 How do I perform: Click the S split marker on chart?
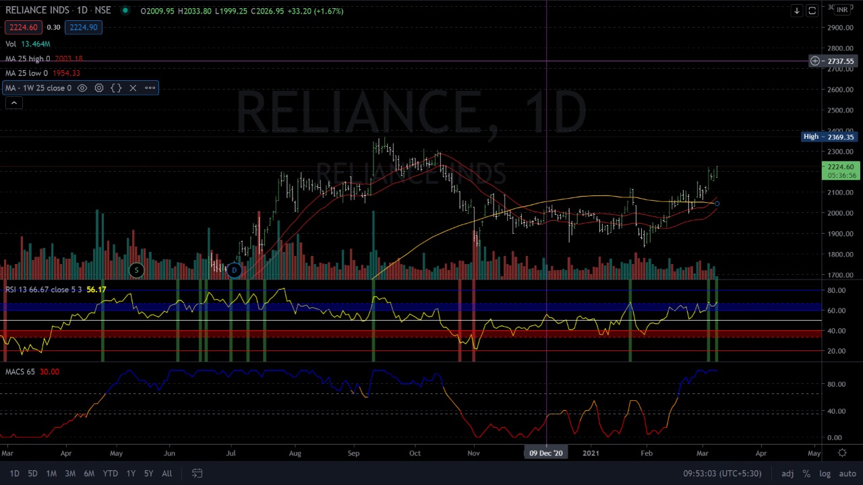tap(136, 271)
